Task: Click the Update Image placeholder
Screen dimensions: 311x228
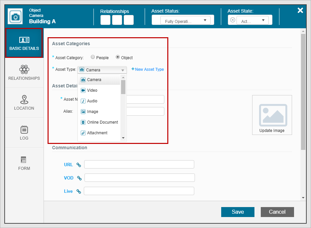Action: pos(272,115)
